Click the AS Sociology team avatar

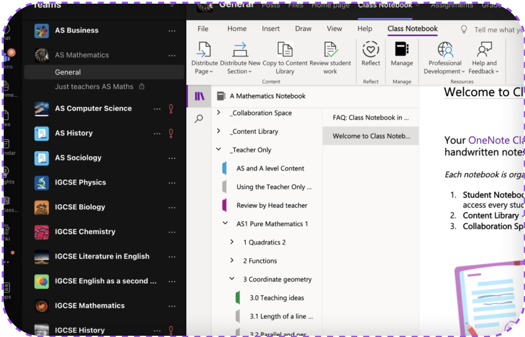click(42, 158)
